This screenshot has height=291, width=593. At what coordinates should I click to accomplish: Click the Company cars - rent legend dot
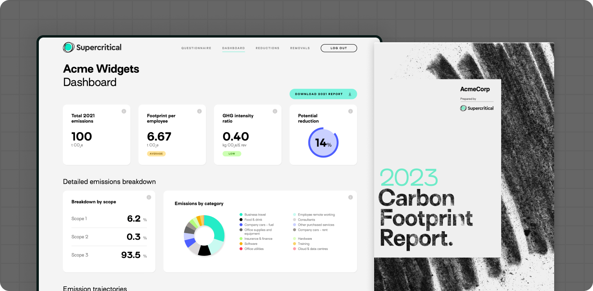click(294, 230)
